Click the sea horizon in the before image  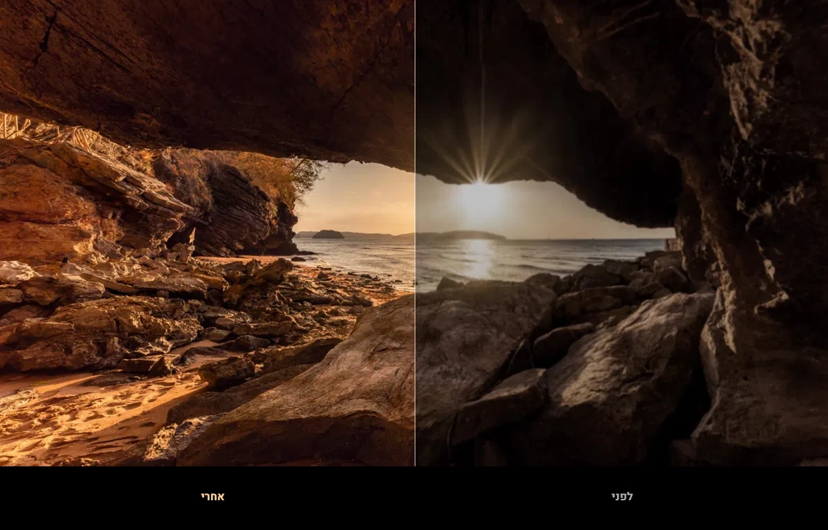pyautogui.click(x=588, y=239)
